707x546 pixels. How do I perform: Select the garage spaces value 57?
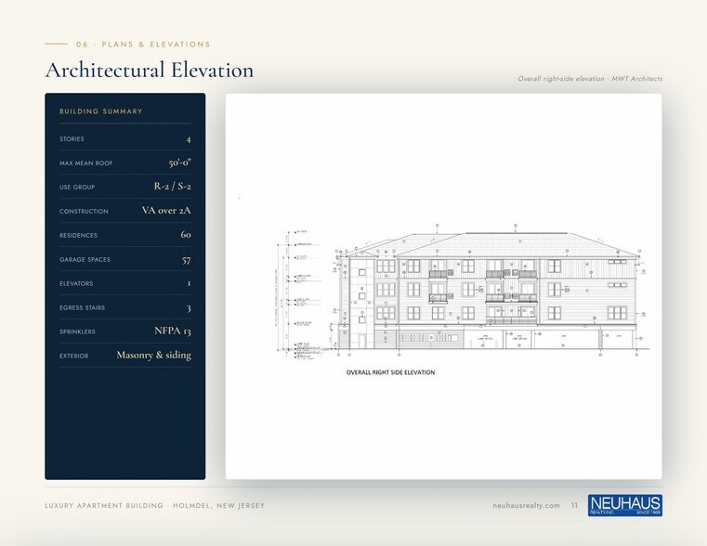[x=186, y=260]
